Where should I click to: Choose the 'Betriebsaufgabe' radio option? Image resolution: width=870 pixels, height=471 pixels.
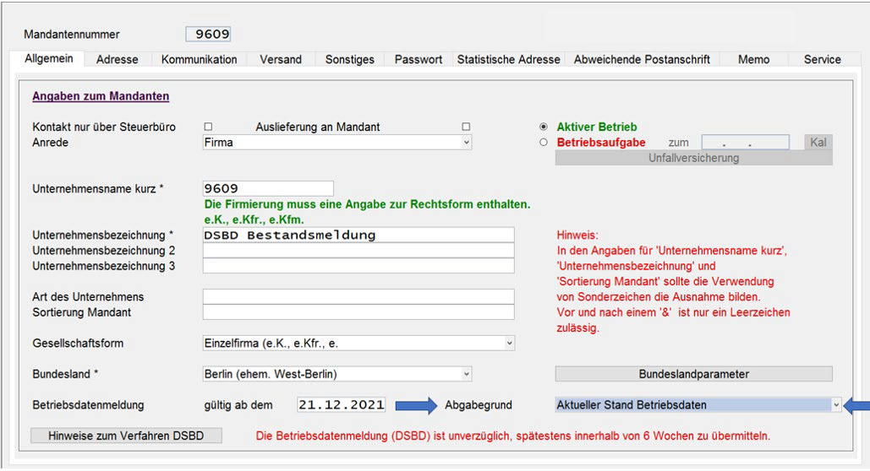coord(543,143)
